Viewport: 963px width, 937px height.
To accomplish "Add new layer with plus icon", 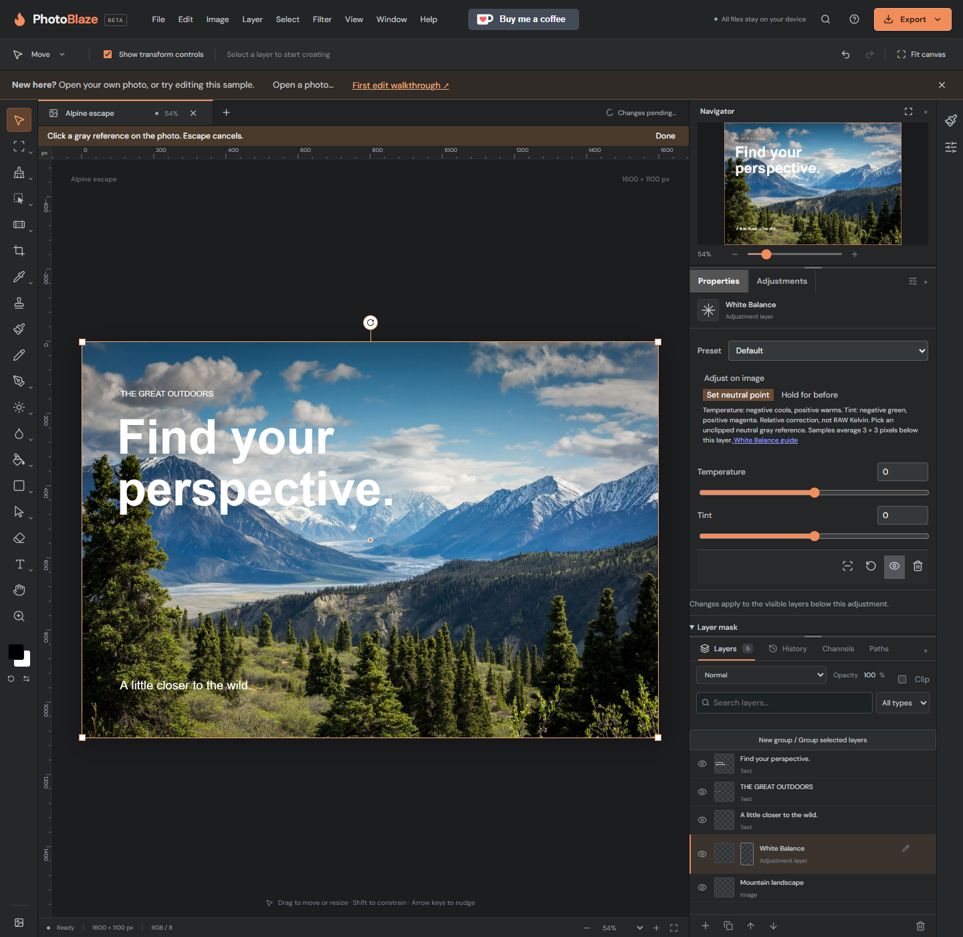I will click(x=705, y=926).
